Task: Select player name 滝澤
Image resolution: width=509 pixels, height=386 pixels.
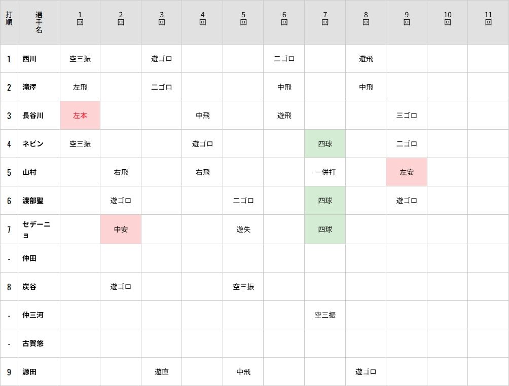Action: coord(29,87)
